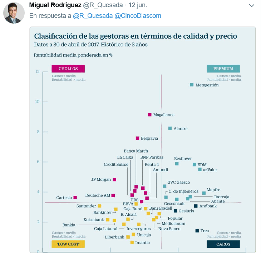Select the Belgravia magenta data marker

137,138
